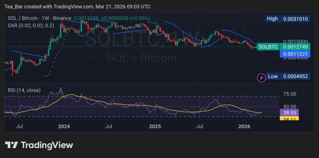Click the blue countdown badge 0.0011221
Image resolution: width=319 pixels, height=158 pixels.
click(x=295, y=54)
